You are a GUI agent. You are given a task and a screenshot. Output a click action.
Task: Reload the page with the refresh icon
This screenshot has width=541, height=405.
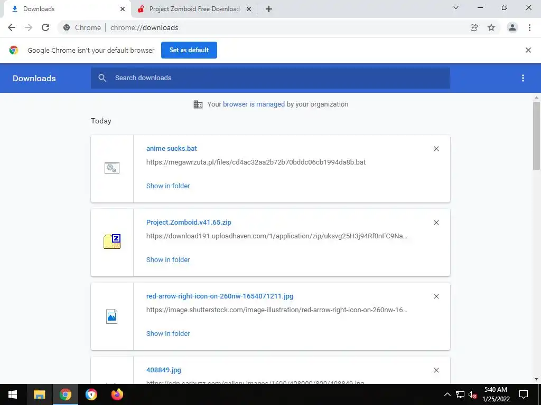[x=45, y=27]
